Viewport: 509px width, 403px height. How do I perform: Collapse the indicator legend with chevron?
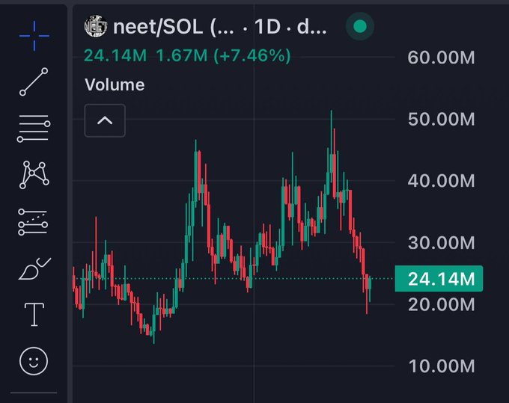tap(105, 120)
